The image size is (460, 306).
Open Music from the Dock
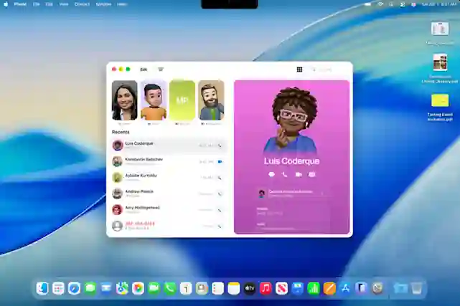coord(266,288)
